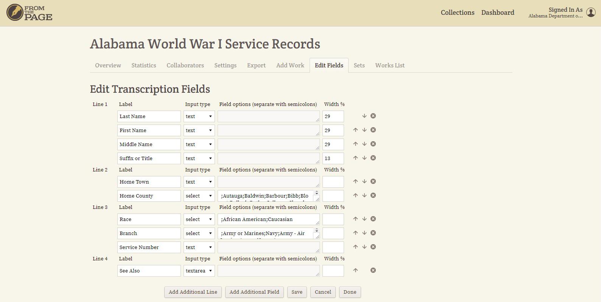The height and width of the screenshot is (302, 601).
Task: Move Home County field up
Action: point(355,196)
